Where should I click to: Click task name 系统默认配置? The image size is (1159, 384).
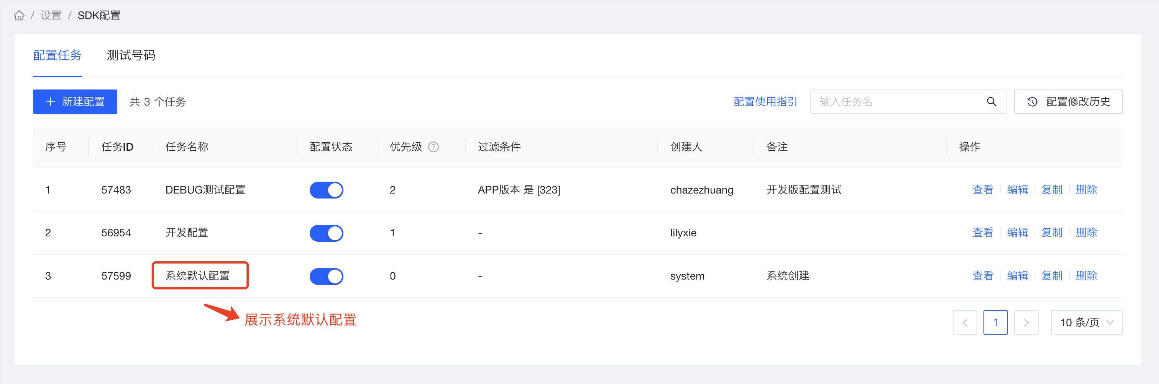[x=197, y=276]
